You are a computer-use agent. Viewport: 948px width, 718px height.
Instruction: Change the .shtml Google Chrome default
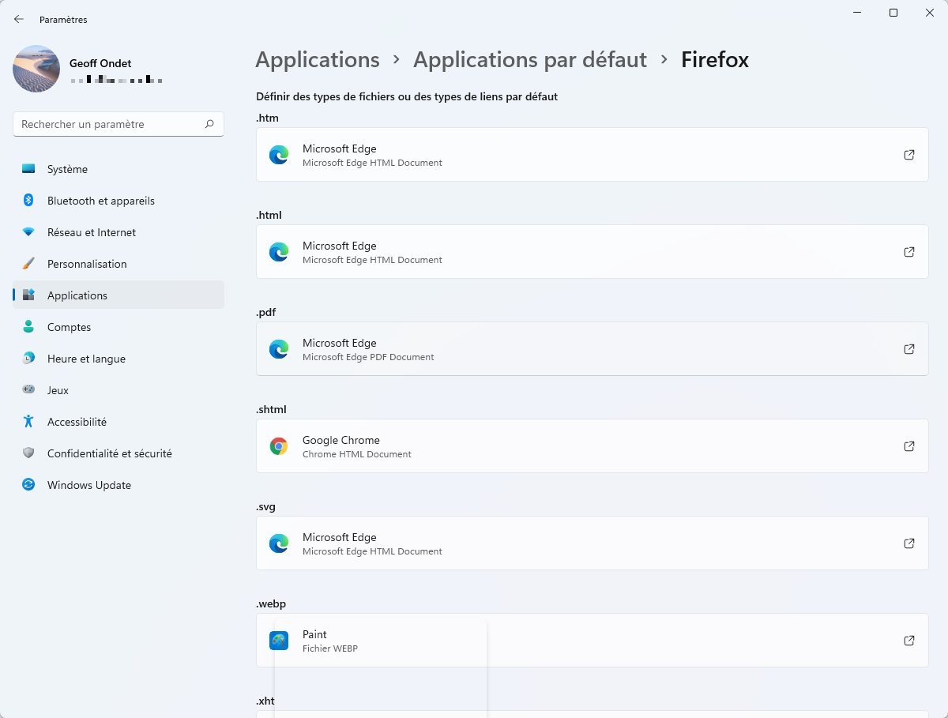coord(592,446)
